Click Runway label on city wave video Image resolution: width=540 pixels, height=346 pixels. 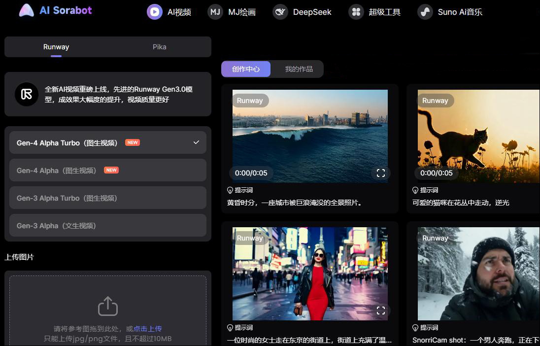point(250,101)
